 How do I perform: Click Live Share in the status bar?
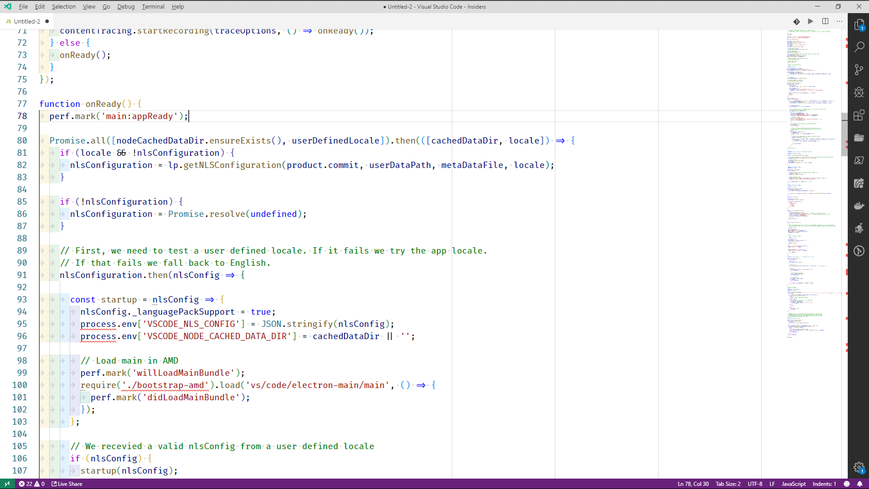point(67,484)
